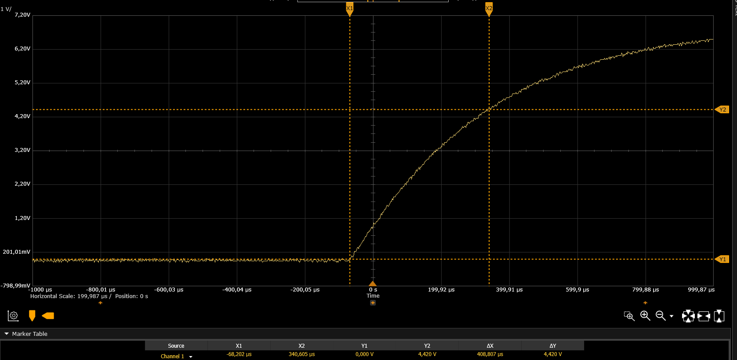
Task: Click the Time axis label
Action: (373, 296)
